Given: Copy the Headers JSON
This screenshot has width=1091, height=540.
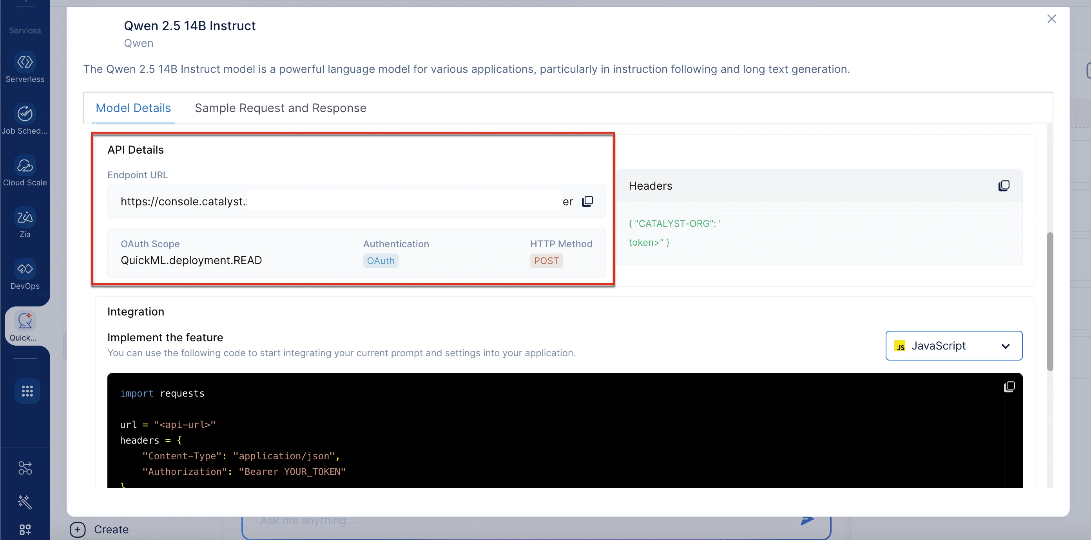Looking at the screenshot, I should (x=1004, y=185).
